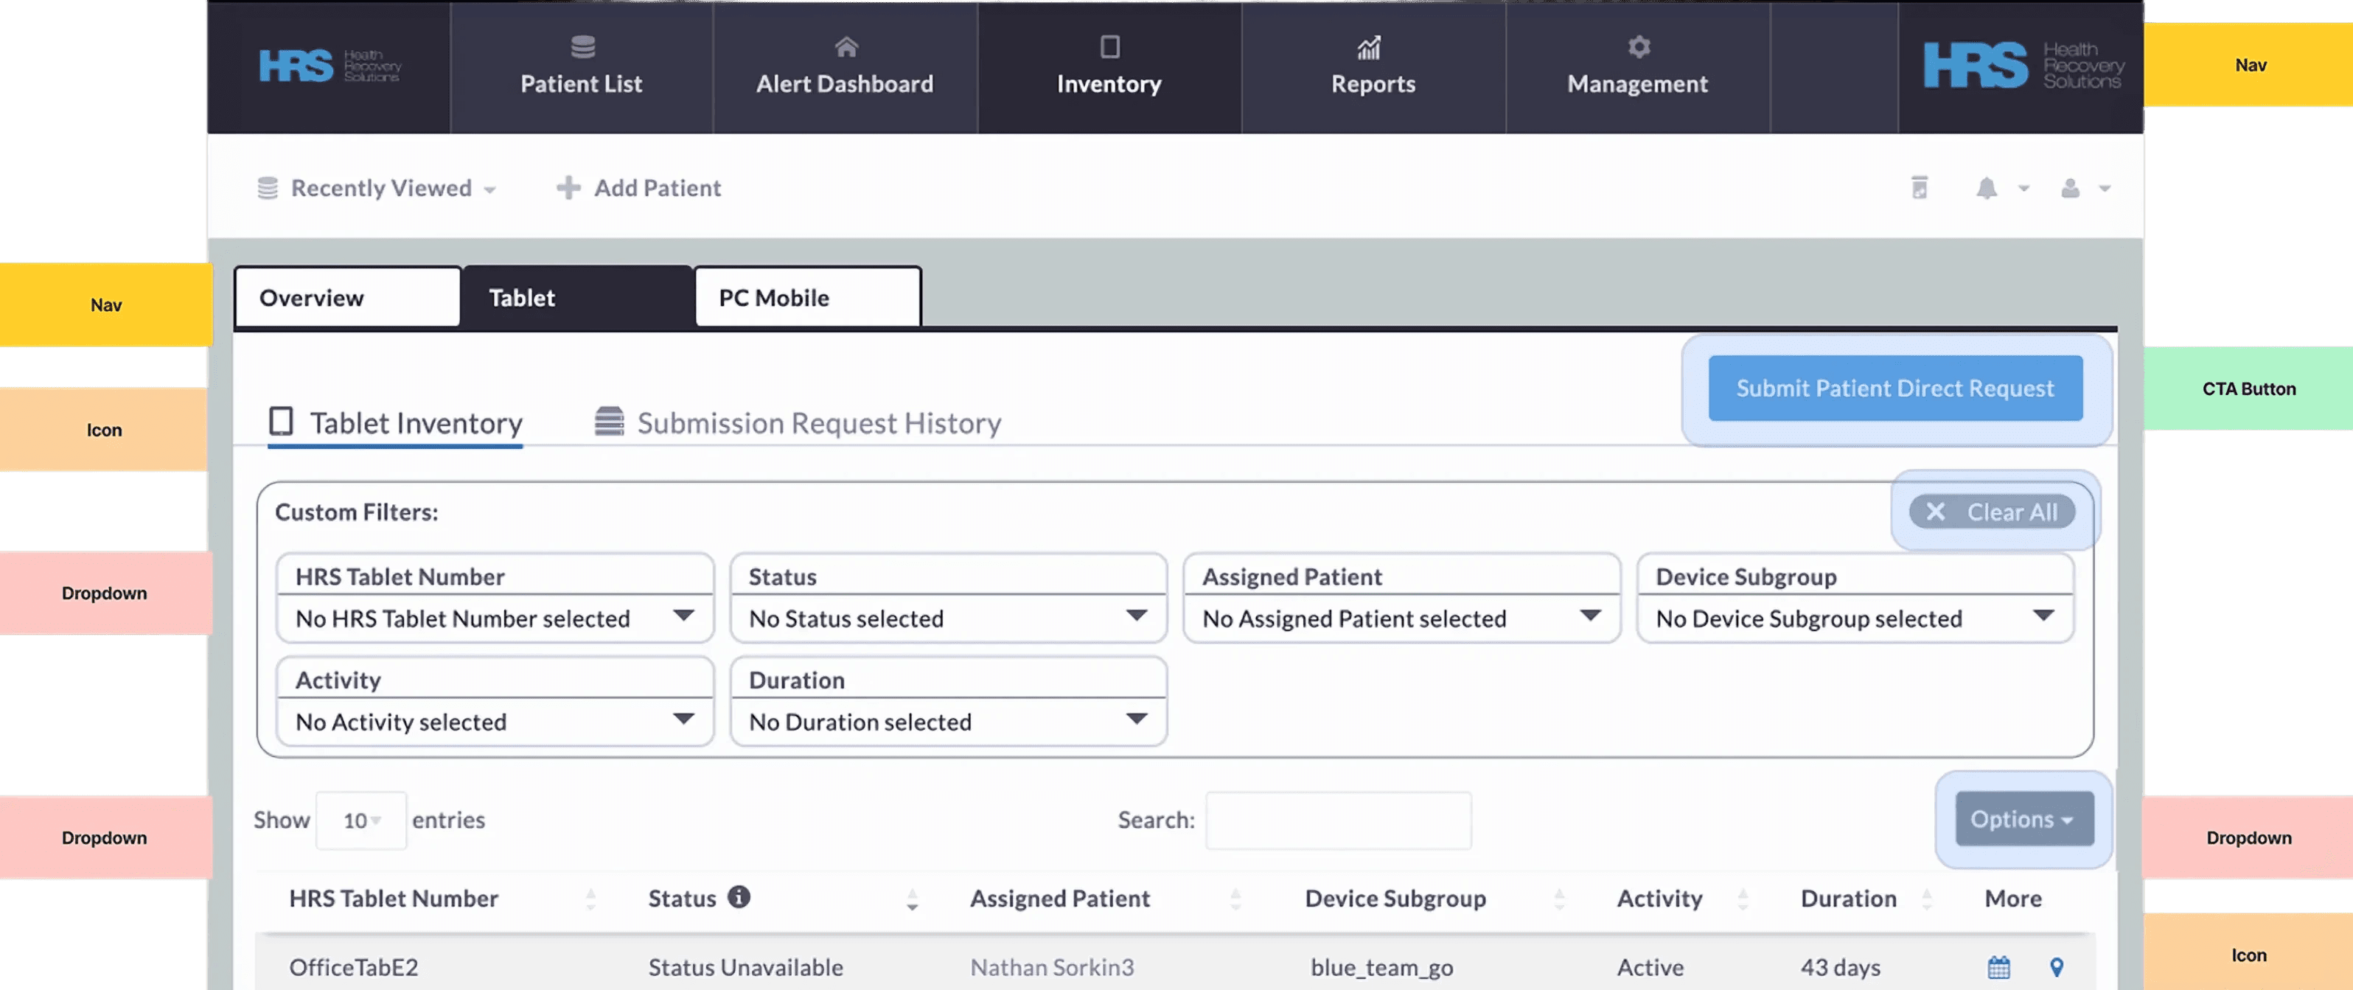Open the user profile icon menu

click(2071, 188)
